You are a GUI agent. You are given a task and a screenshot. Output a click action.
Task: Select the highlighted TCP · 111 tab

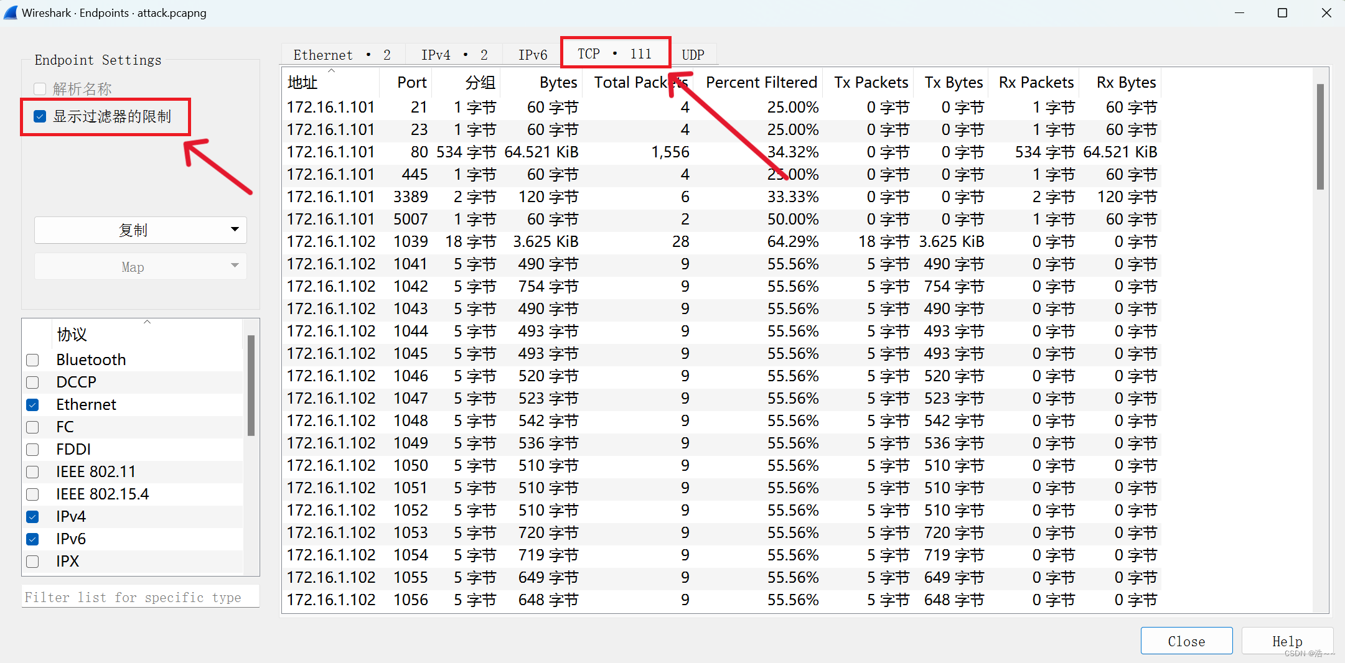point(614,53)
